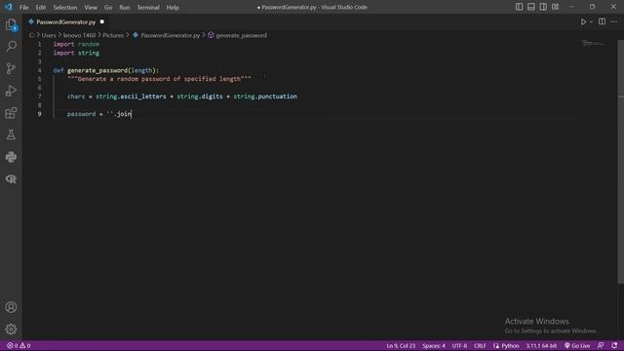This screenshot has height=351, width=624.
Task: Click the editor vertical scrollbar
Action: point(620,162)
